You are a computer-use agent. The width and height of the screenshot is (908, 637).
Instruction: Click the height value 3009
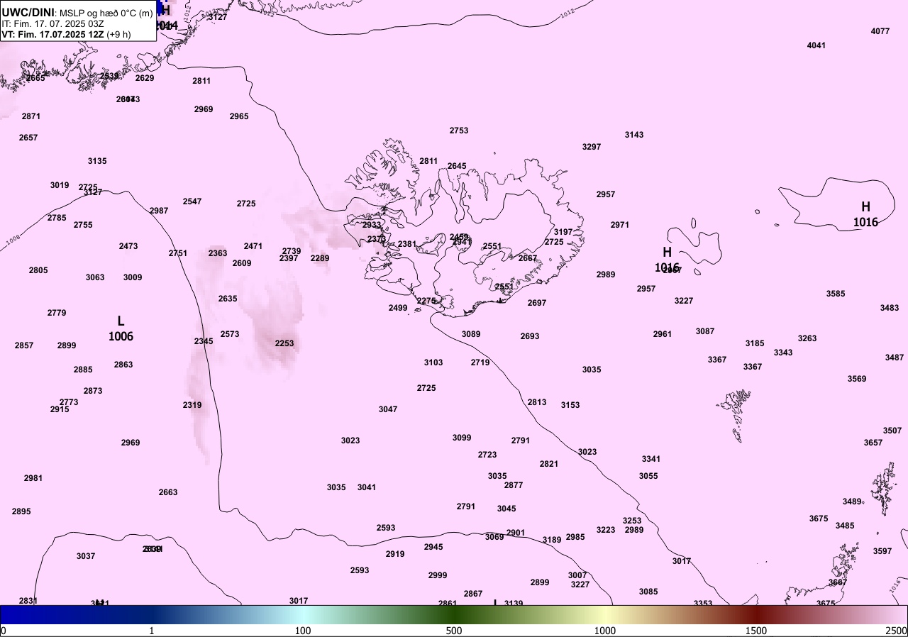coord(133,277)
